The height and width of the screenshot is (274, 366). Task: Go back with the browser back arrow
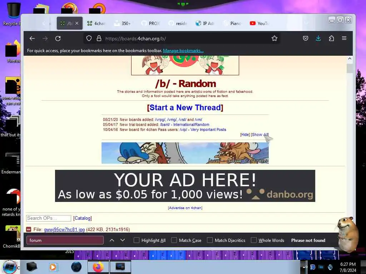pos(32,39)
